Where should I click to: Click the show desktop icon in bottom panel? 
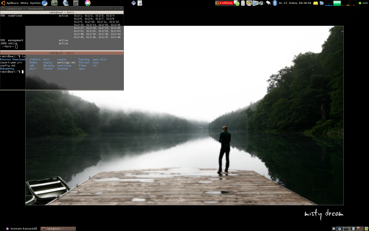[334, 229]
